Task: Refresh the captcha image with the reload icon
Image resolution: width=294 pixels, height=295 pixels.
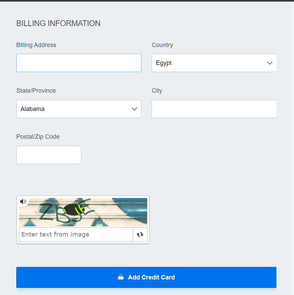Action: click(140, 234)
